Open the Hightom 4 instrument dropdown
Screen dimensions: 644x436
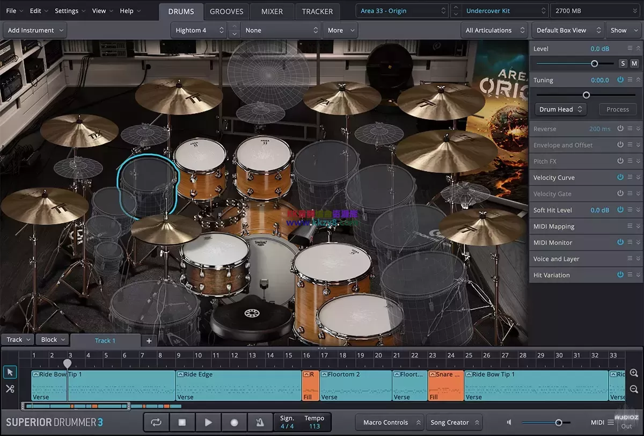199,30
